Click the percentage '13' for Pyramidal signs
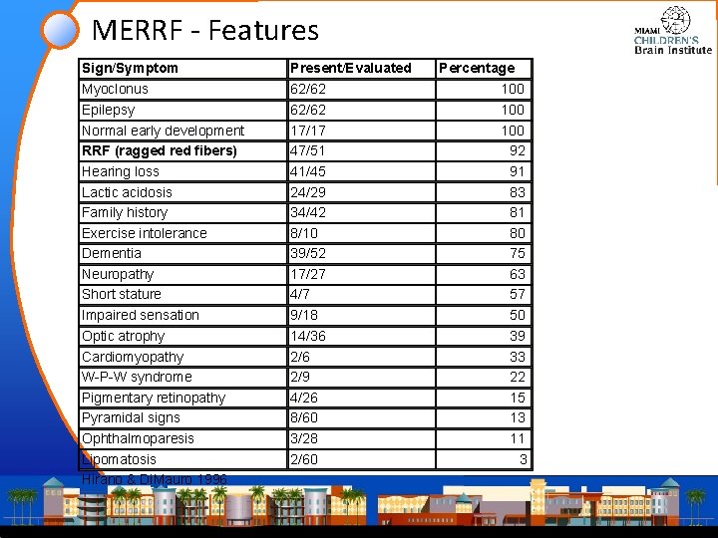This screenshot has height=538, width=718. [x=518, y=418]
